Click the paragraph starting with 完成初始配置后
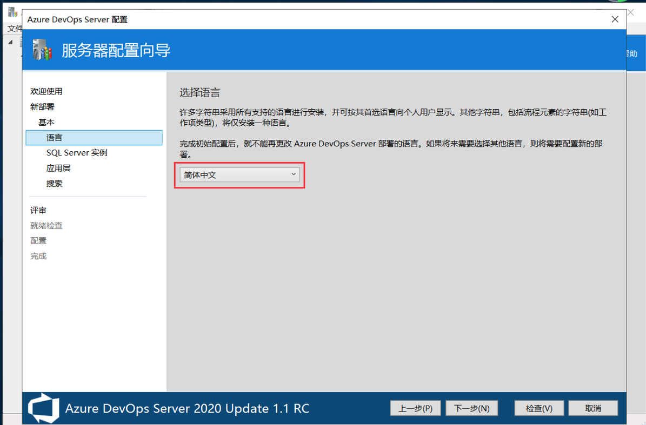The height and width of the screenshot is (425, 646). (x=391, y=149)
